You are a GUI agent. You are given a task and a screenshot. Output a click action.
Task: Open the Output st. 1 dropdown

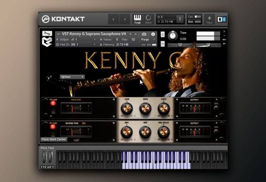click(77, 39)
